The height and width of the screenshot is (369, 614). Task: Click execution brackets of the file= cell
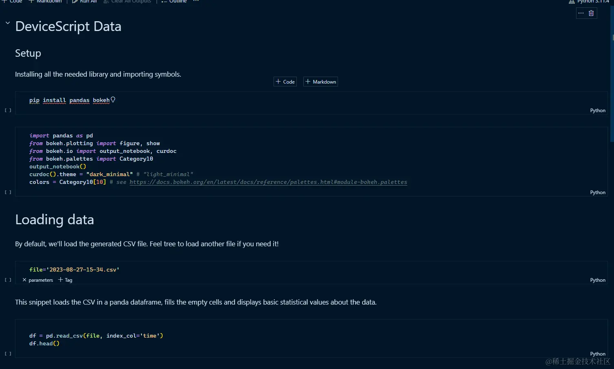(8, 280)
